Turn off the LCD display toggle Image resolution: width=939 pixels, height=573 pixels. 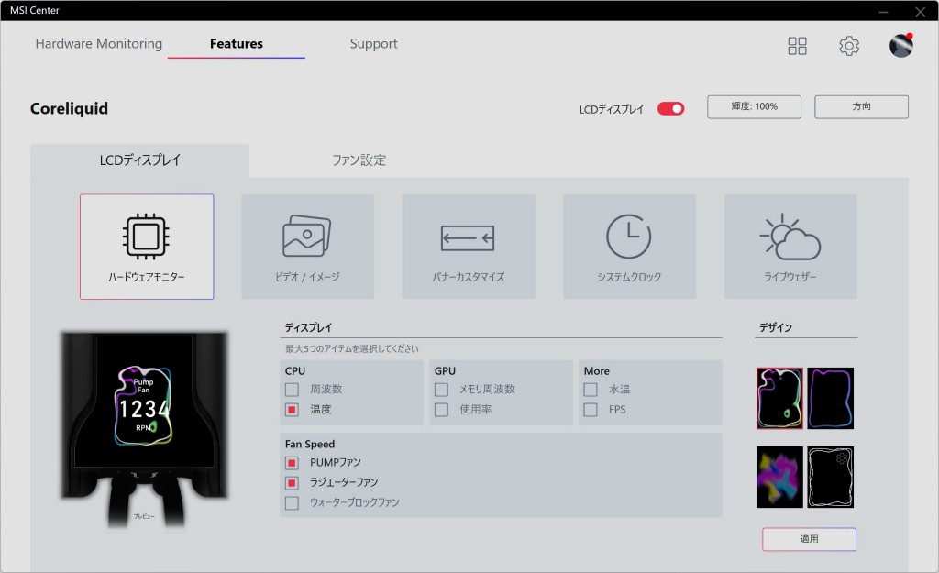671,108
